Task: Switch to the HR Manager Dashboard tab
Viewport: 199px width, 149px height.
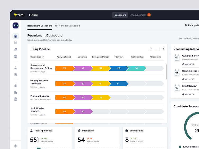Action: pos(67,26)
